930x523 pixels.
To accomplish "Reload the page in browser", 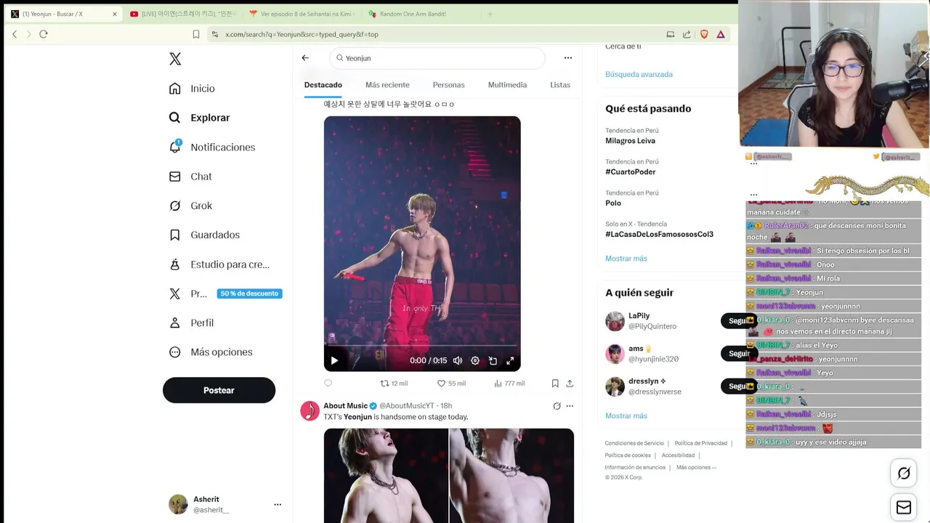I will pyautogui.click(x=44, y=34).
